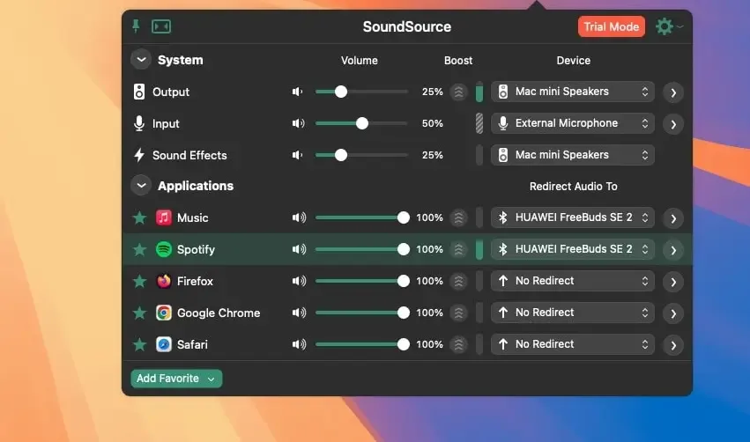Click the Music app icon
The width and height of the screenshot is (750, 442).
pyautogui.click(x=164, y=217)
